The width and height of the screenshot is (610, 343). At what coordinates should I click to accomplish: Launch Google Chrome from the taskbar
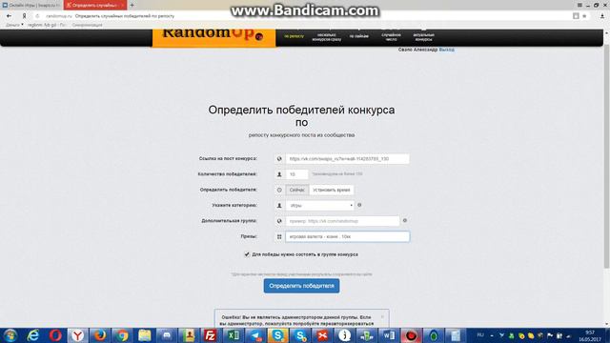[122, 335]
